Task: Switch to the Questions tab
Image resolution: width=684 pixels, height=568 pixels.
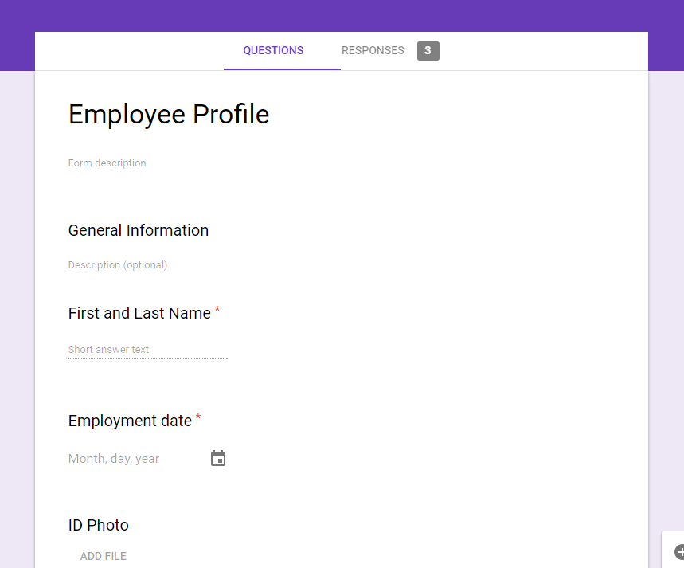Action: tap(273, 51)
